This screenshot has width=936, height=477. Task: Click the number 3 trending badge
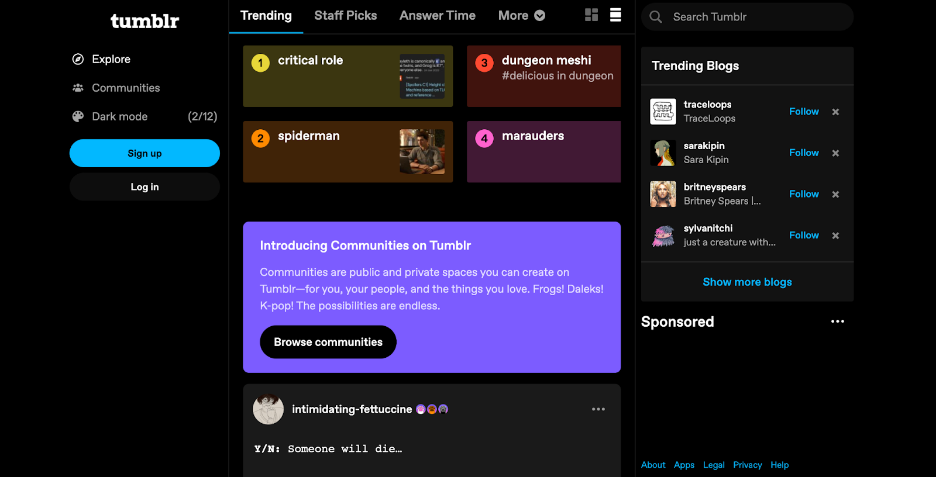click(x=484, y=63)
